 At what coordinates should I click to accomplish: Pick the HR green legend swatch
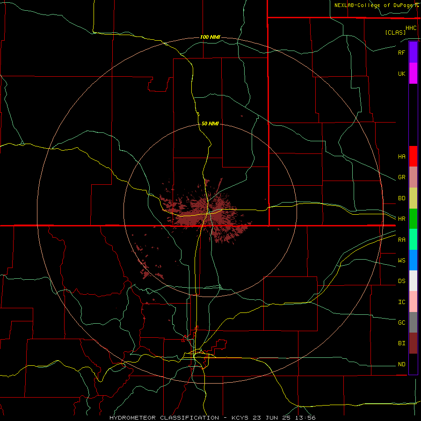[413, 219]
